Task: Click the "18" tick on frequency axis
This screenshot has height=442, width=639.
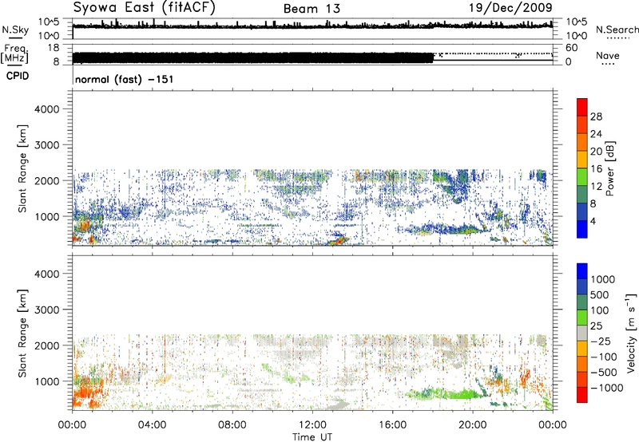Action: pyautogui.click(x=54, y=48)
